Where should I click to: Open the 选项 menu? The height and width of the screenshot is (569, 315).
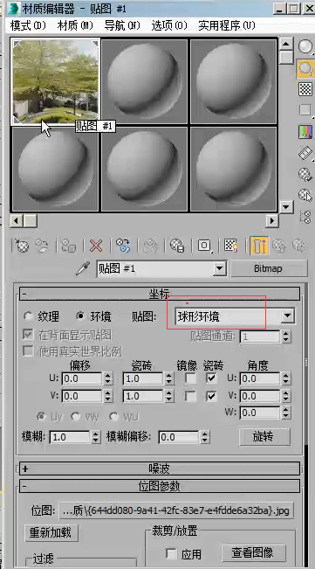[169, 25]
